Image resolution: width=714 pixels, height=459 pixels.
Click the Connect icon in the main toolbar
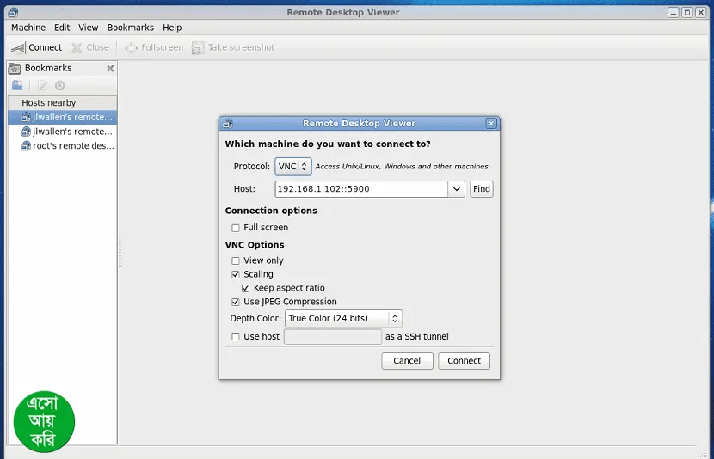18,47
